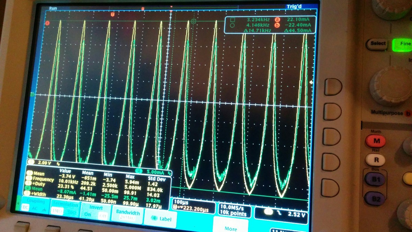Click the square cursor symbol beside 3.234kHz

point(232,19)
